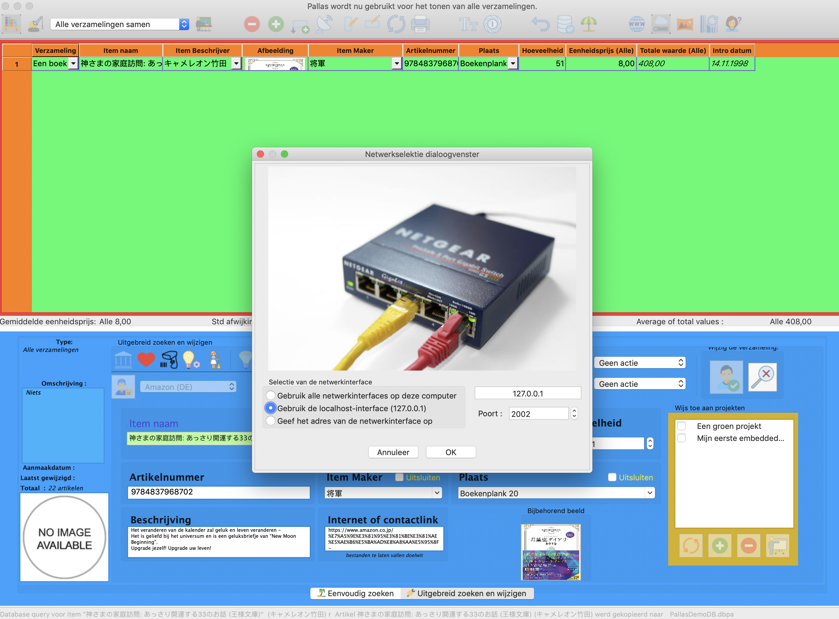Image resolution: width=839 pixels, height=619 pixels.
Task: Click the Beschrijving text area
Action: [x=219, y=542]
